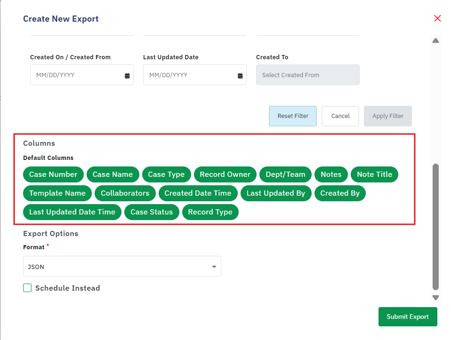Click the scroll up arrow
Image resolution: width=451 pixels, height=340 pixels.
[435, 40]
